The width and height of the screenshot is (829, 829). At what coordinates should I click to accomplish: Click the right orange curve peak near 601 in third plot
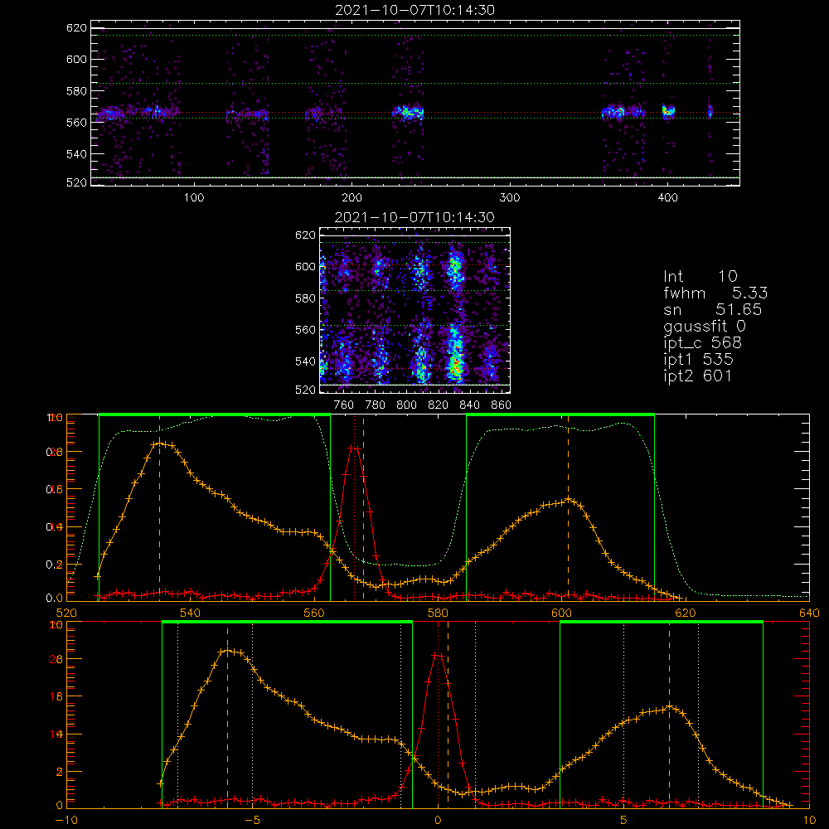(x=569, y=498)
